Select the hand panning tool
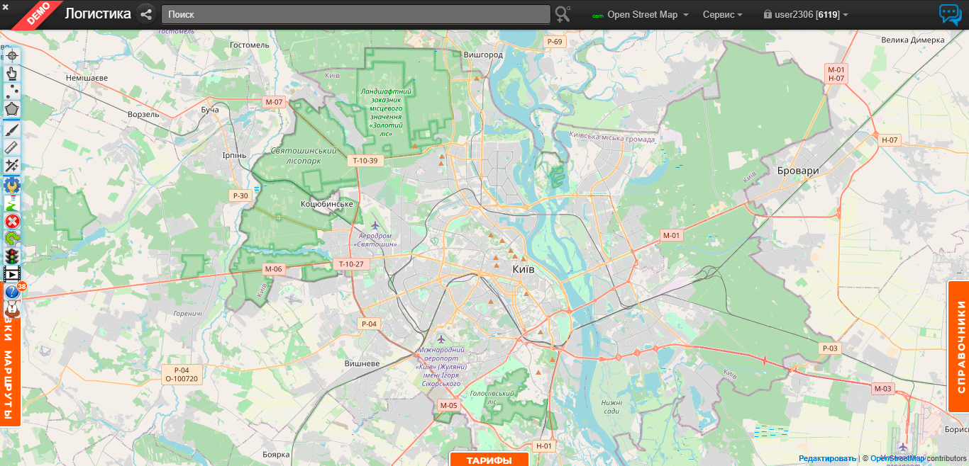969x466 pixels. tap(11, 73)
